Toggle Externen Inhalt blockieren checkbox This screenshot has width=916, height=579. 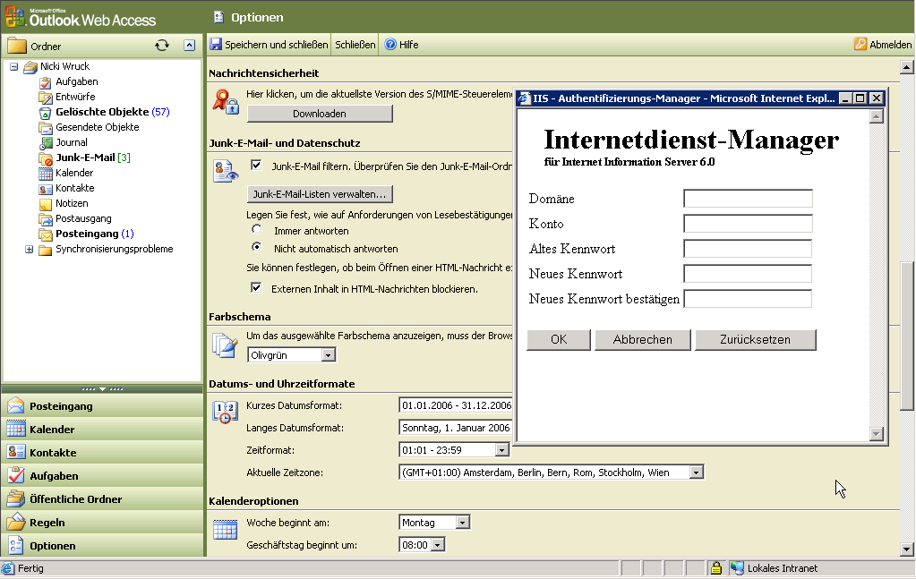[256, 288]
